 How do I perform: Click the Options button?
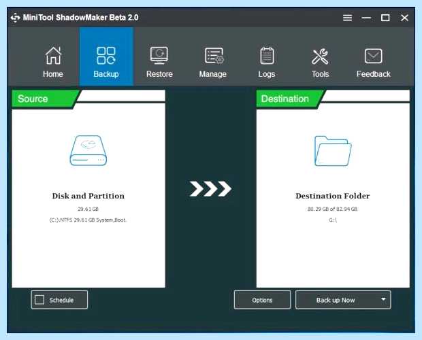pos(263,300)
